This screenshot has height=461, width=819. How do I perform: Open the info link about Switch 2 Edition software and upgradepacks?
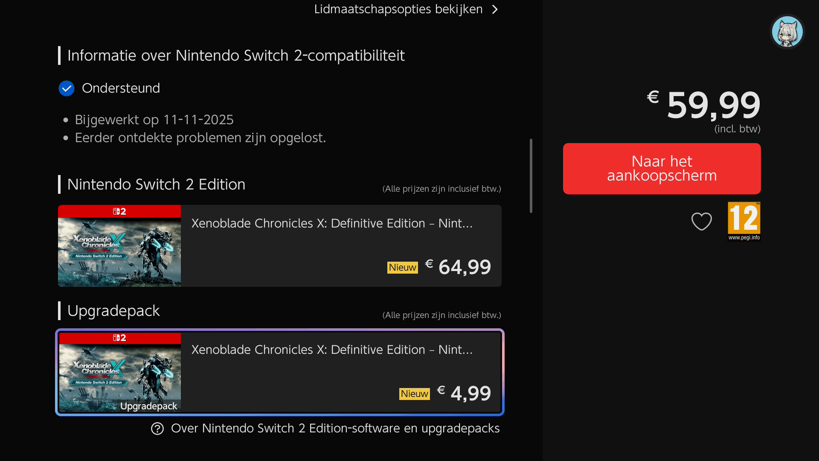point(335,429)
